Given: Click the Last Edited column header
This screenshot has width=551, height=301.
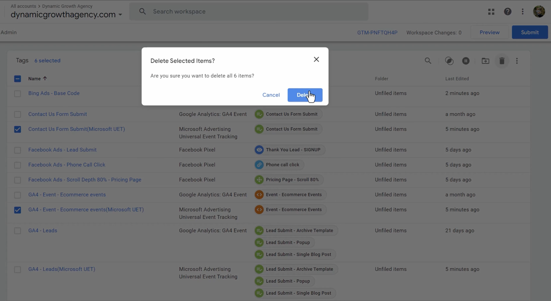Looking at the screenshot, I should (457, 79).
